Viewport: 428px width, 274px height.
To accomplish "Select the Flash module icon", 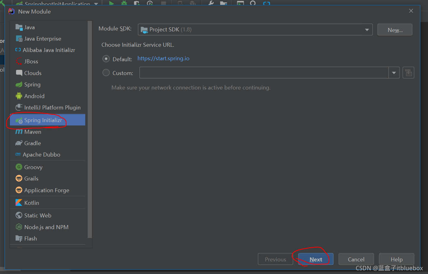I will pos(19,238).
